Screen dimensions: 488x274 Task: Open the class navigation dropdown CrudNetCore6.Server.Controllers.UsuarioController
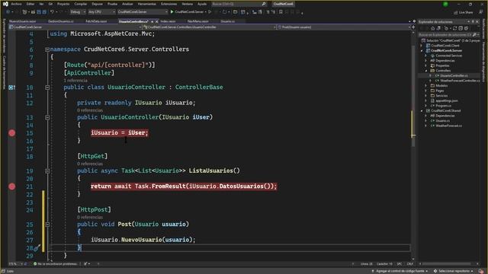click(210, 27)
